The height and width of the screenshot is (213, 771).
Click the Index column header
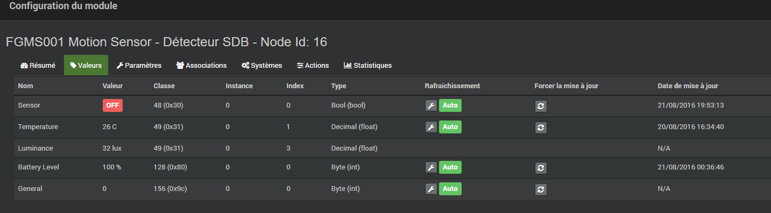pyautogui.click(x=295, y=86)
